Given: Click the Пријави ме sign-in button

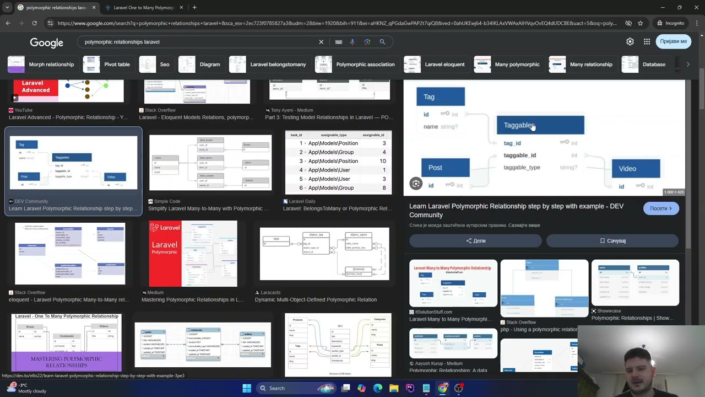Looking at the screenshot, I should (x=674, y=41).
